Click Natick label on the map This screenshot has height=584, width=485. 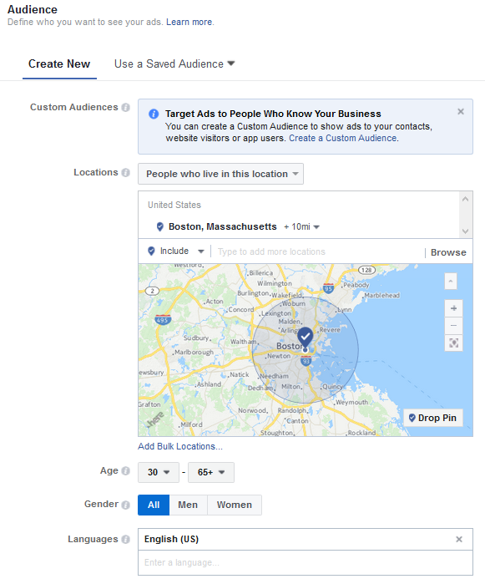click(239, 374)
